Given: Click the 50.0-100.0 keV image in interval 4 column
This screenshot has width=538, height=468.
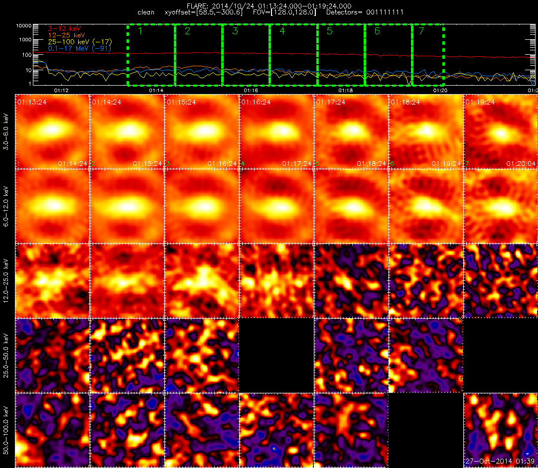Looking at the screenshot, I should 276,430.
